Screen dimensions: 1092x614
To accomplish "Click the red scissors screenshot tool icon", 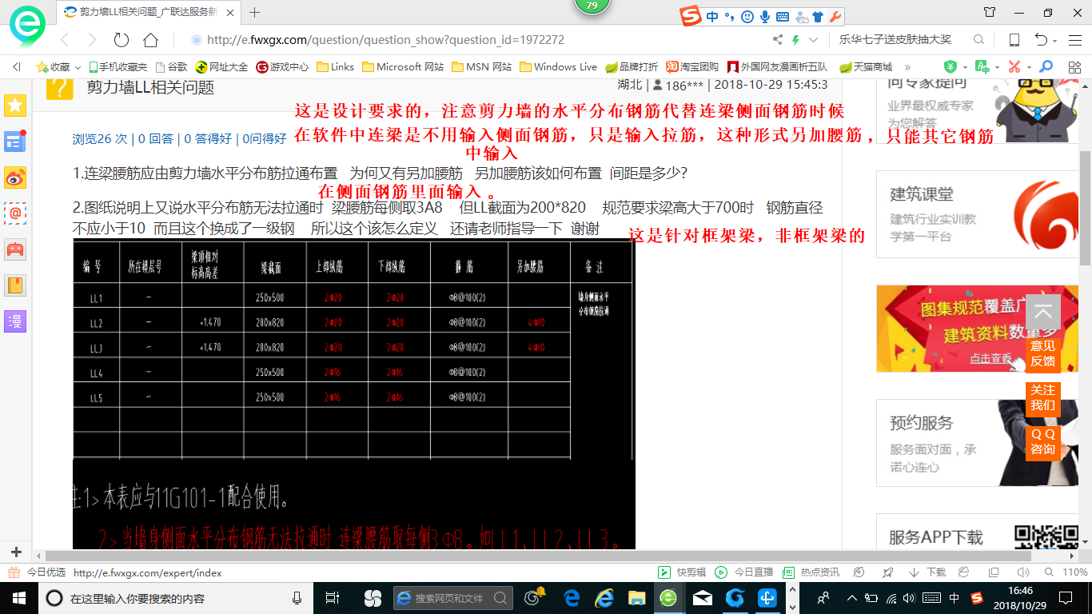I will pyautogui.click(x=1014, y=67).
